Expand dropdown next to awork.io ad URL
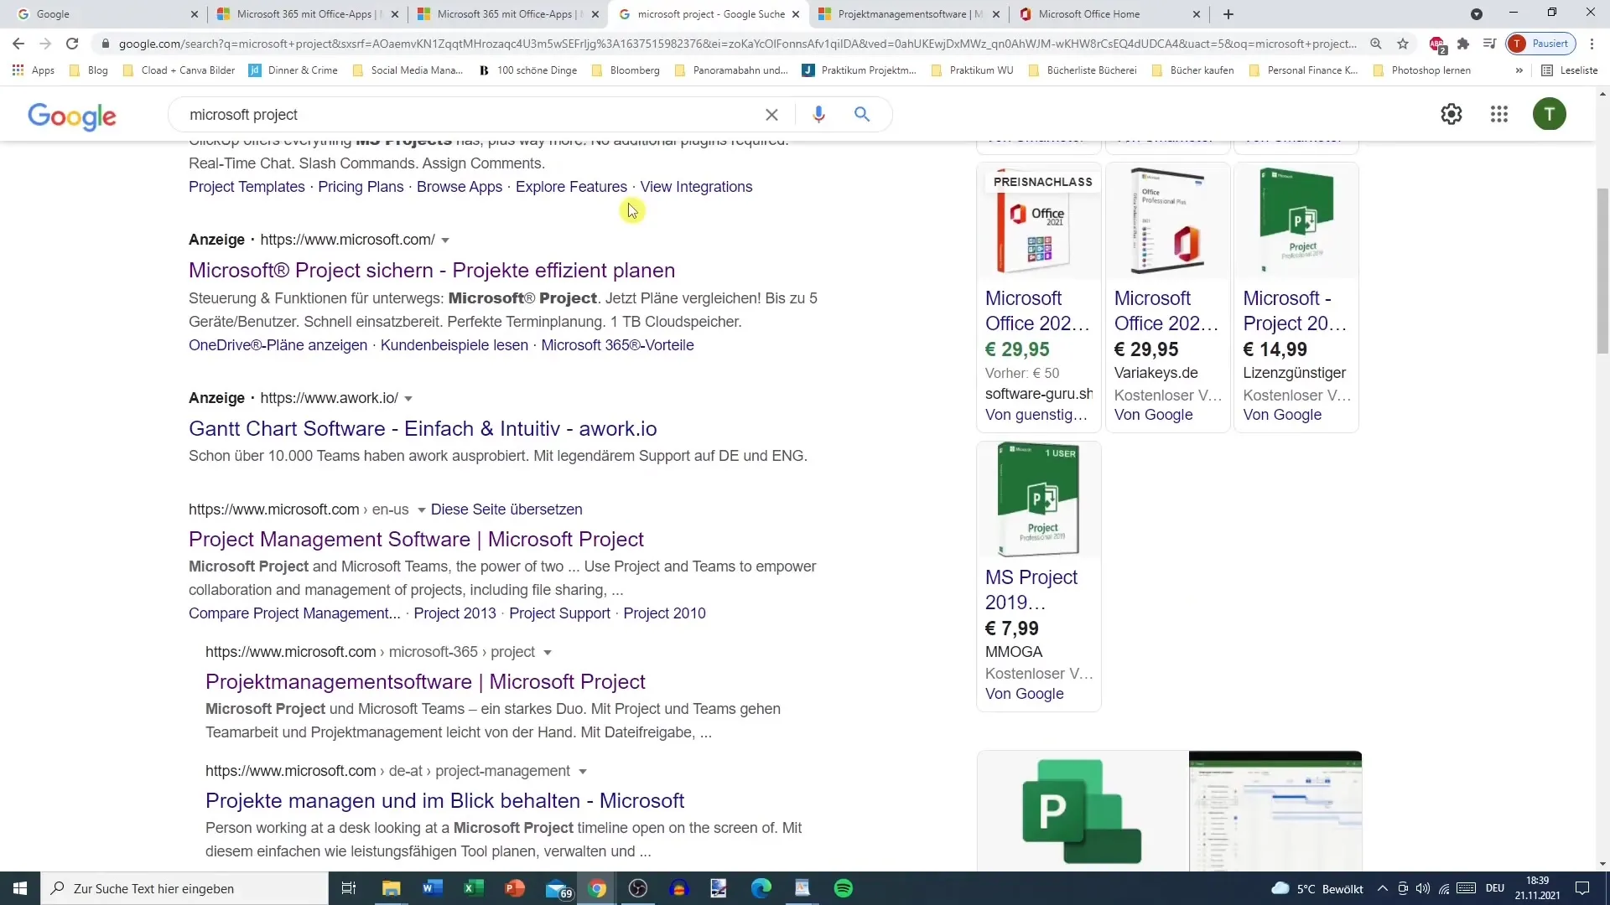Image resolution: width=1610 pixels, height=905 pixels. [408, 399]
